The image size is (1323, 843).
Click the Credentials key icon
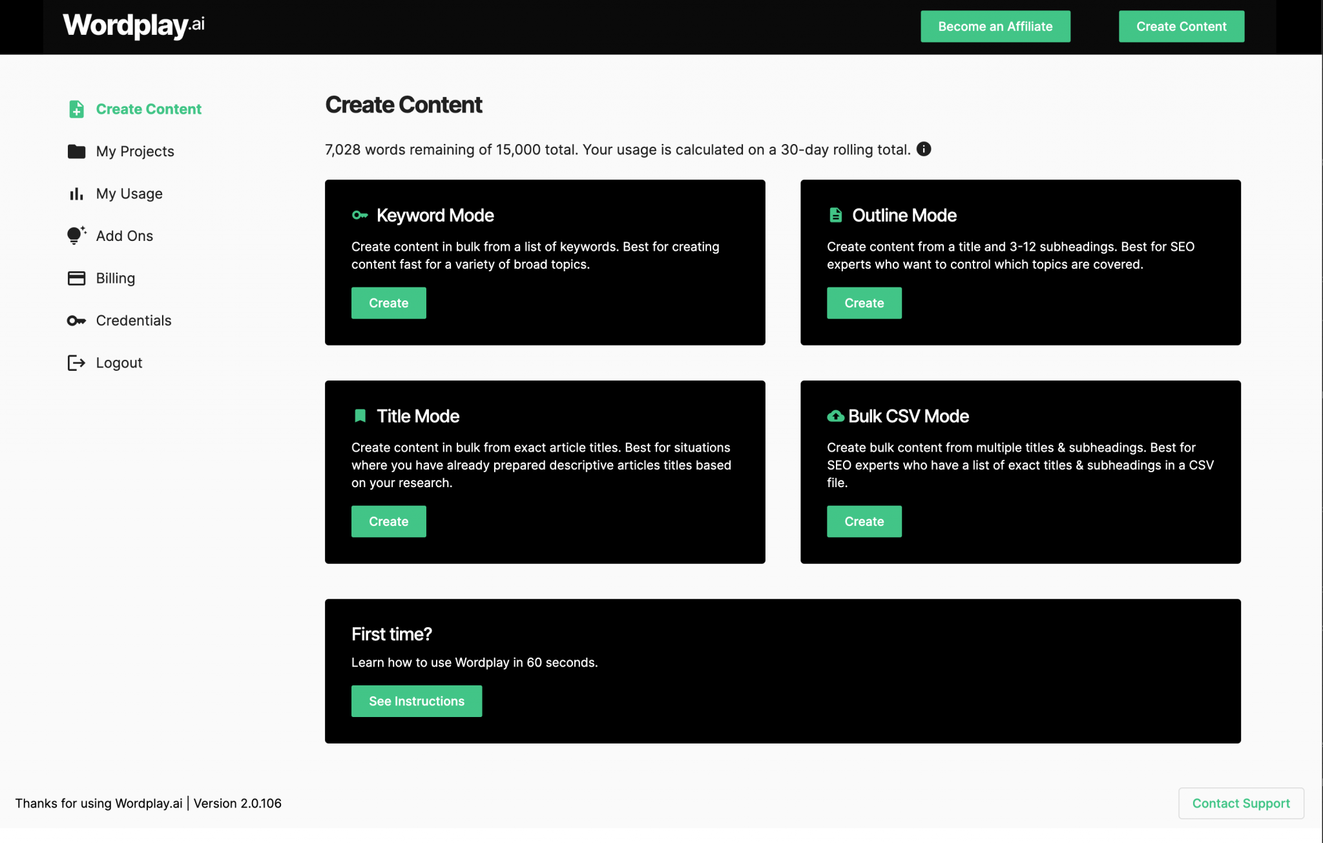[76, 320]
